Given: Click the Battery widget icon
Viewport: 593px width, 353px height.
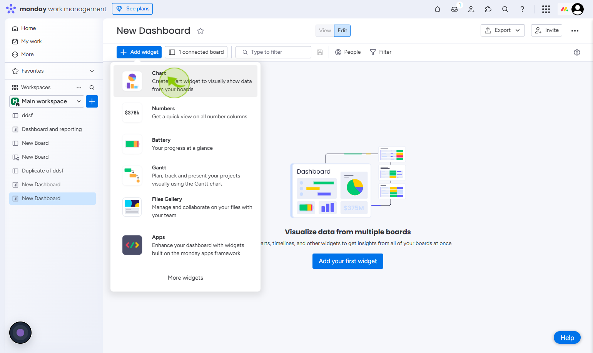Looking at the screenshot, I should click(132, 144).
